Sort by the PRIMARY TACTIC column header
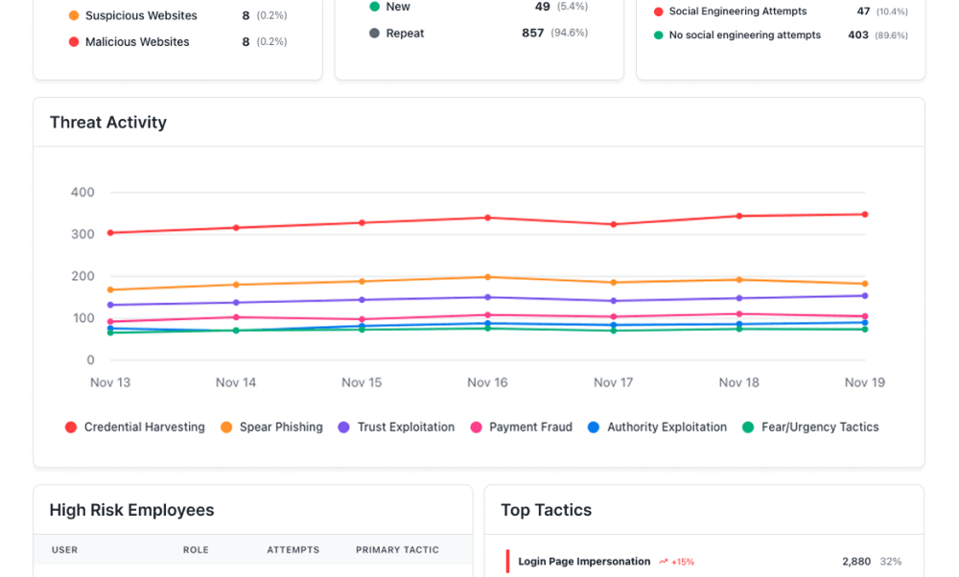Viewport: 959px width, 577px height. [x=396, y=549]
